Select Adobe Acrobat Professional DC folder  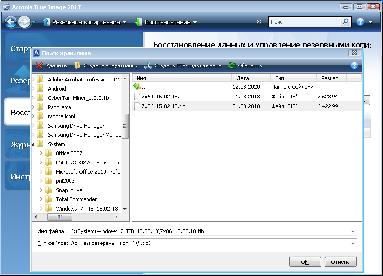(x=79, y=80)
